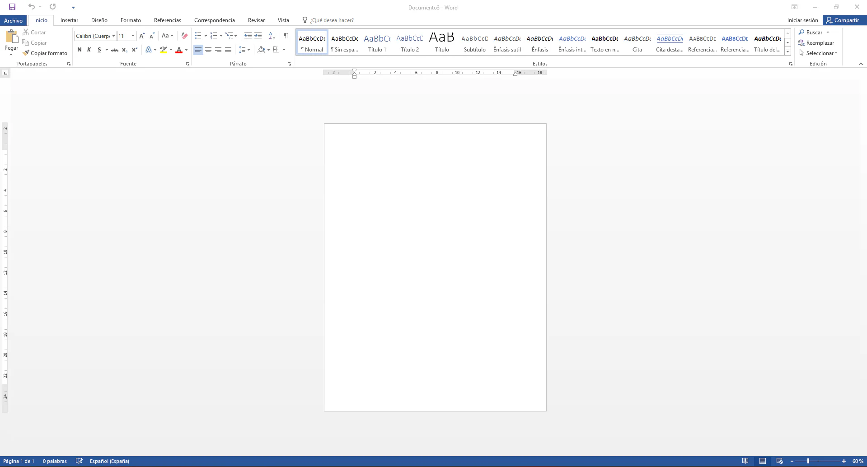Click the '¿Qué desea hacer?' search field
The width and height of the screenshot is (867, 467).
[x=332, y=20]
